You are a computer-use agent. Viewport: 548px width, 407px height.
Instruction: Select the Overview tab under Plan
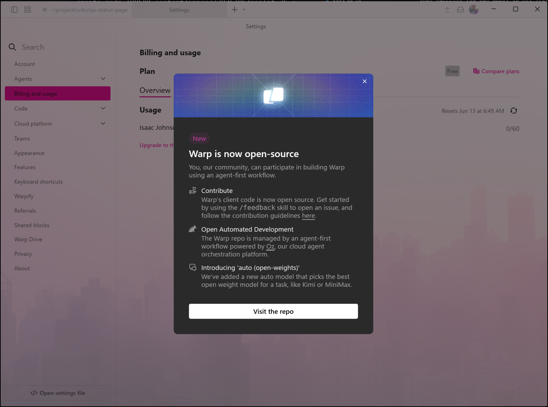(155, 90)
